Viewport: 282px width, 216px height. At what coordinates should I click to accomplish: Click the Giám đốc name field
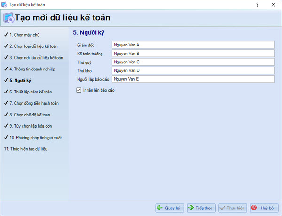tap(193, 45)
